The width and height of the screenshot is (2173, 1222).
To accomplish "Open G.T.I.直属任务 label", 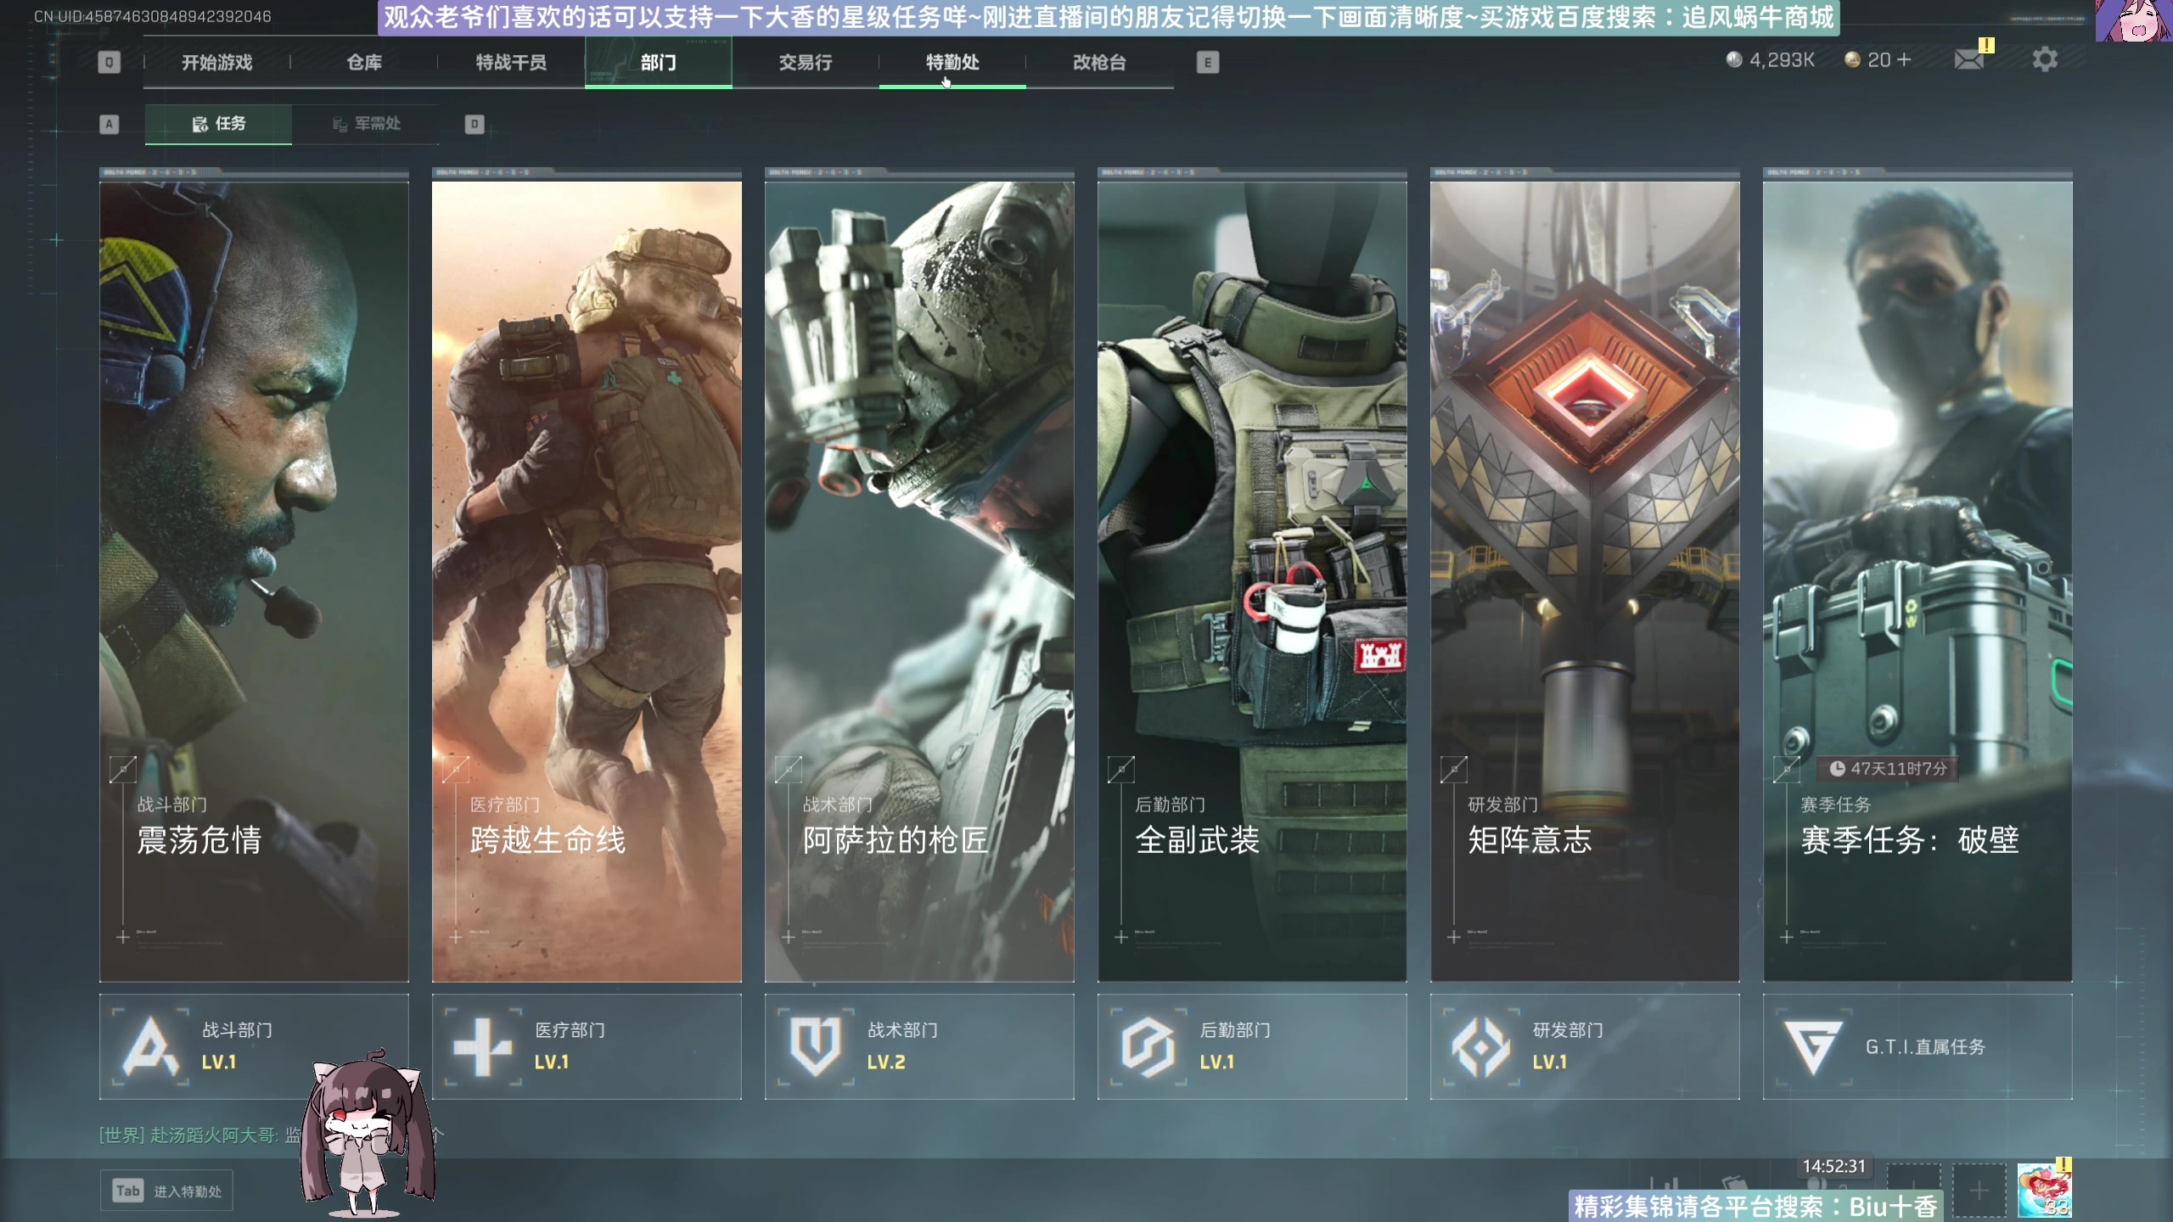I will (x=1925, y=1046).
